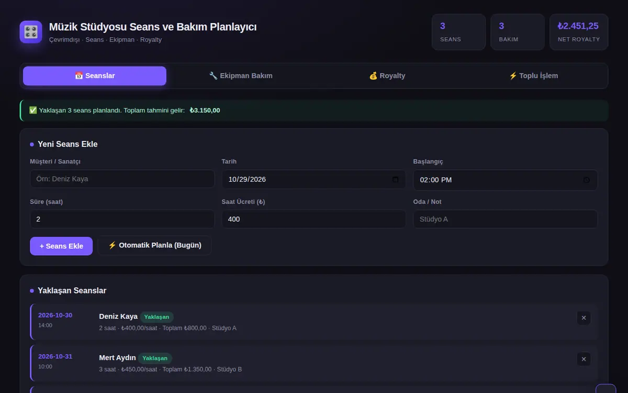Viewport: 628px width, 393px height.
Task: Click the Net Royalty stat card
Action: 579,32
